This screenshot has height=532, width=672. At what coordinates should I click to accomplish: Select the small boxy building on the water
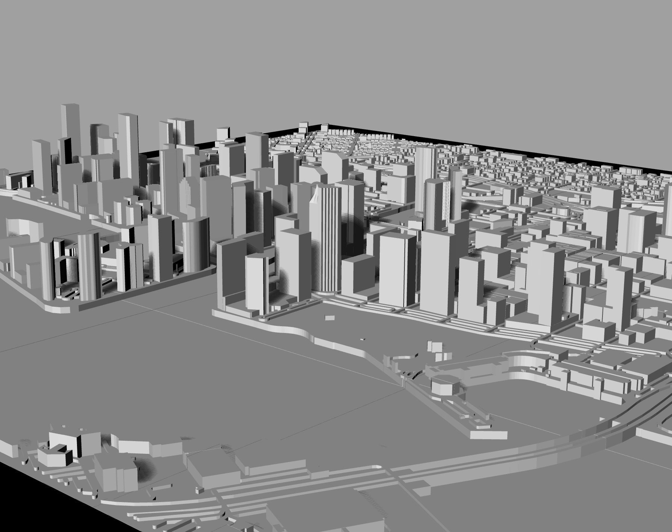click(329, 318)
